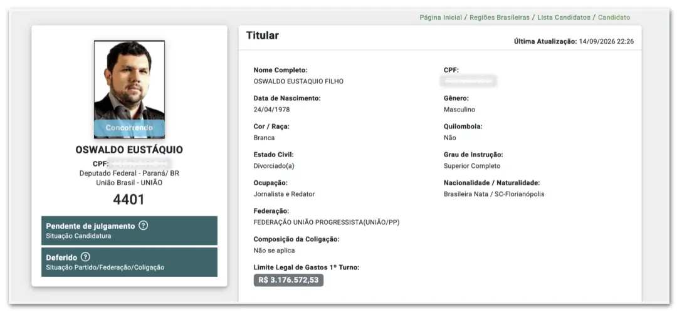Image resolution: width=677 pixels, height=315 pixels.
Task: Click gender value 'Masculino'
Action: (x=459, y=110)
